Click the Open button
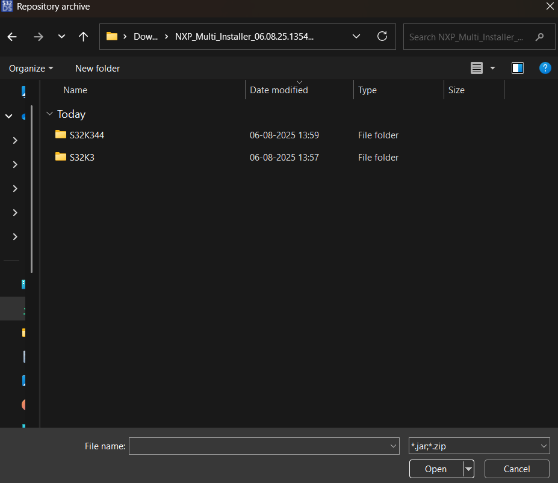The image size is (558, 483). (436, 469)
